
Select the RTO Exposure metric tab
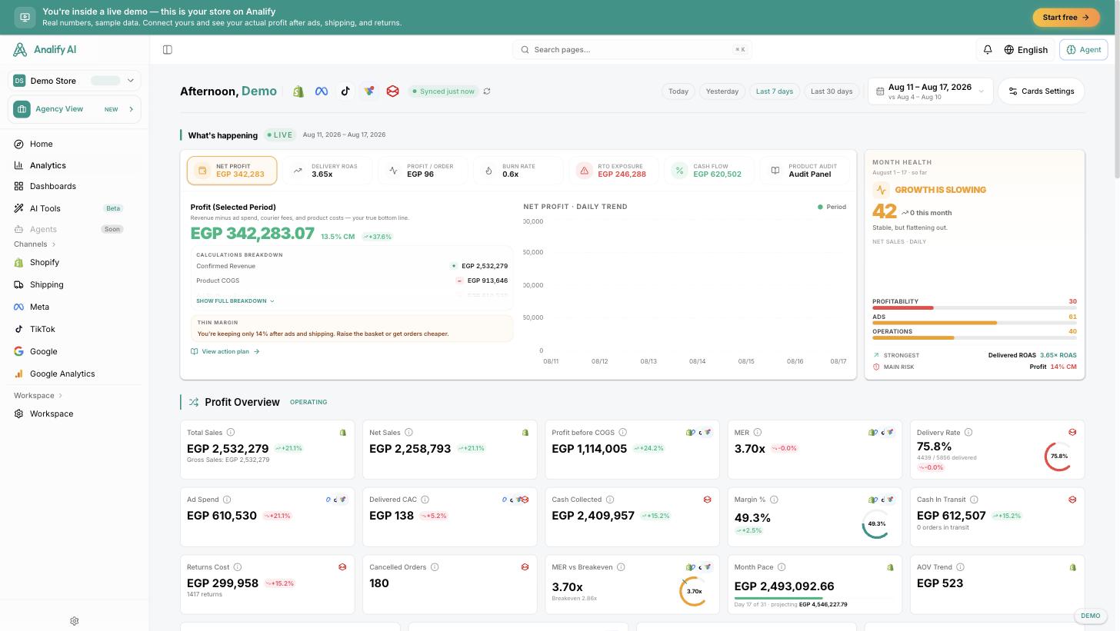[614, 171]
